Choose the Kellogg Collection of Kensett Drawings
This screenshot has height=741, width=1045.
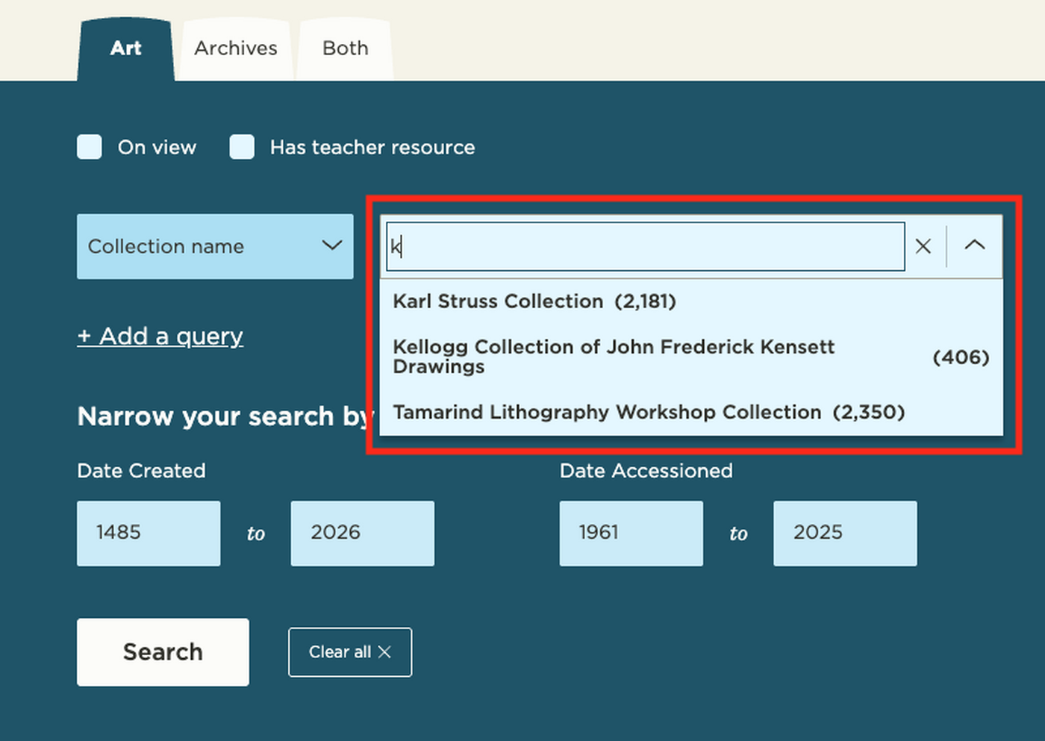(614, 357)
